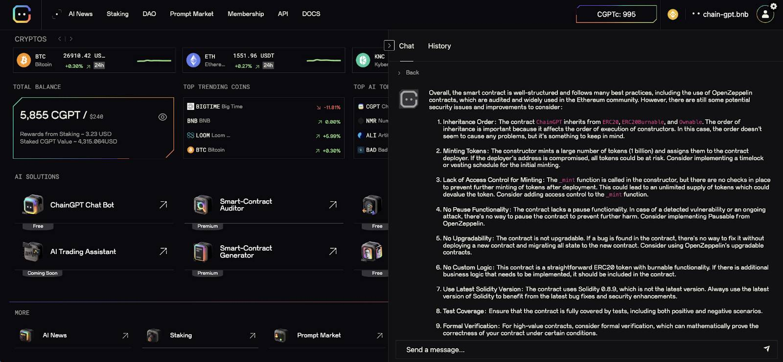Toggle balance visibility eye icon
The width and height of the screenshot is (783, 362).
click(x=162, y=117)
